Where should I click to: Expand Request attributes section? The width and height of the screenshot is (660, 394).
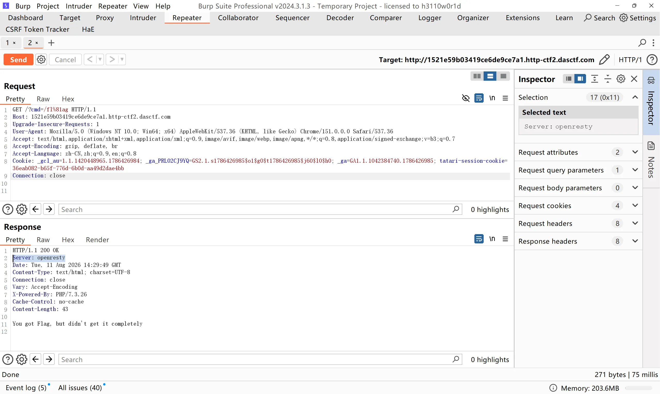tap(635, 152)
